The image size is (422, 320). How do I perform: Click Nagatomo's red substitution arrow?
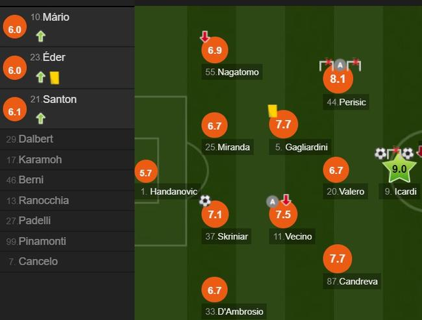pos(205,37)
